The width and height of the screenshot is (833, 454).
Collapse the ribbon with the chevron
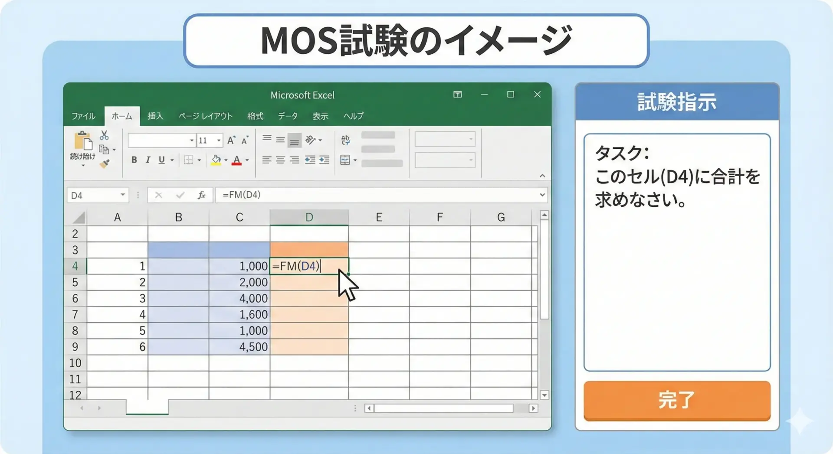coord(542,176)
